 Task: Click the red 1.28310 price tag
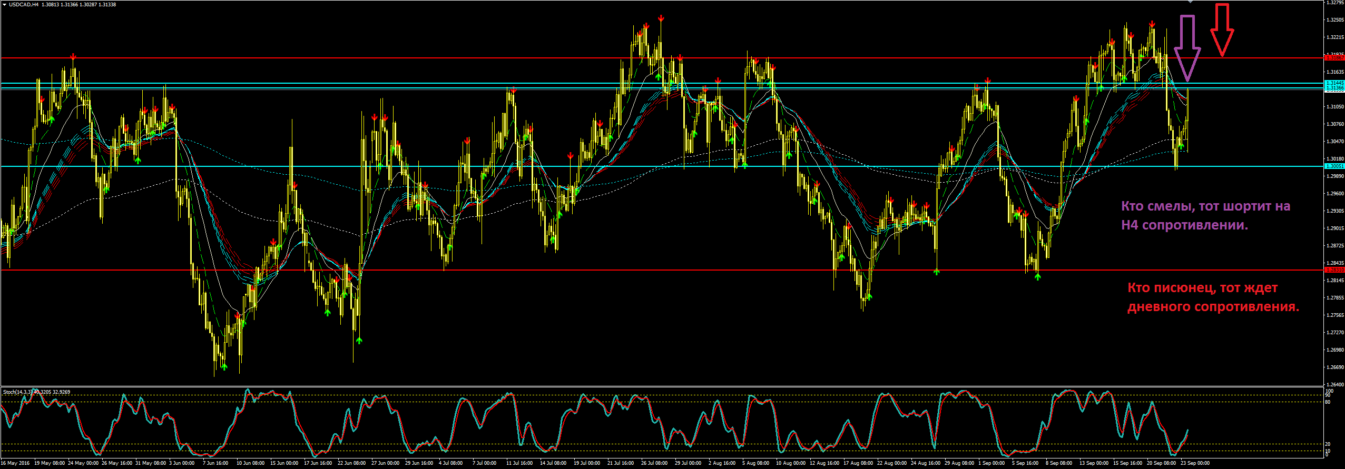[1334, 270]
